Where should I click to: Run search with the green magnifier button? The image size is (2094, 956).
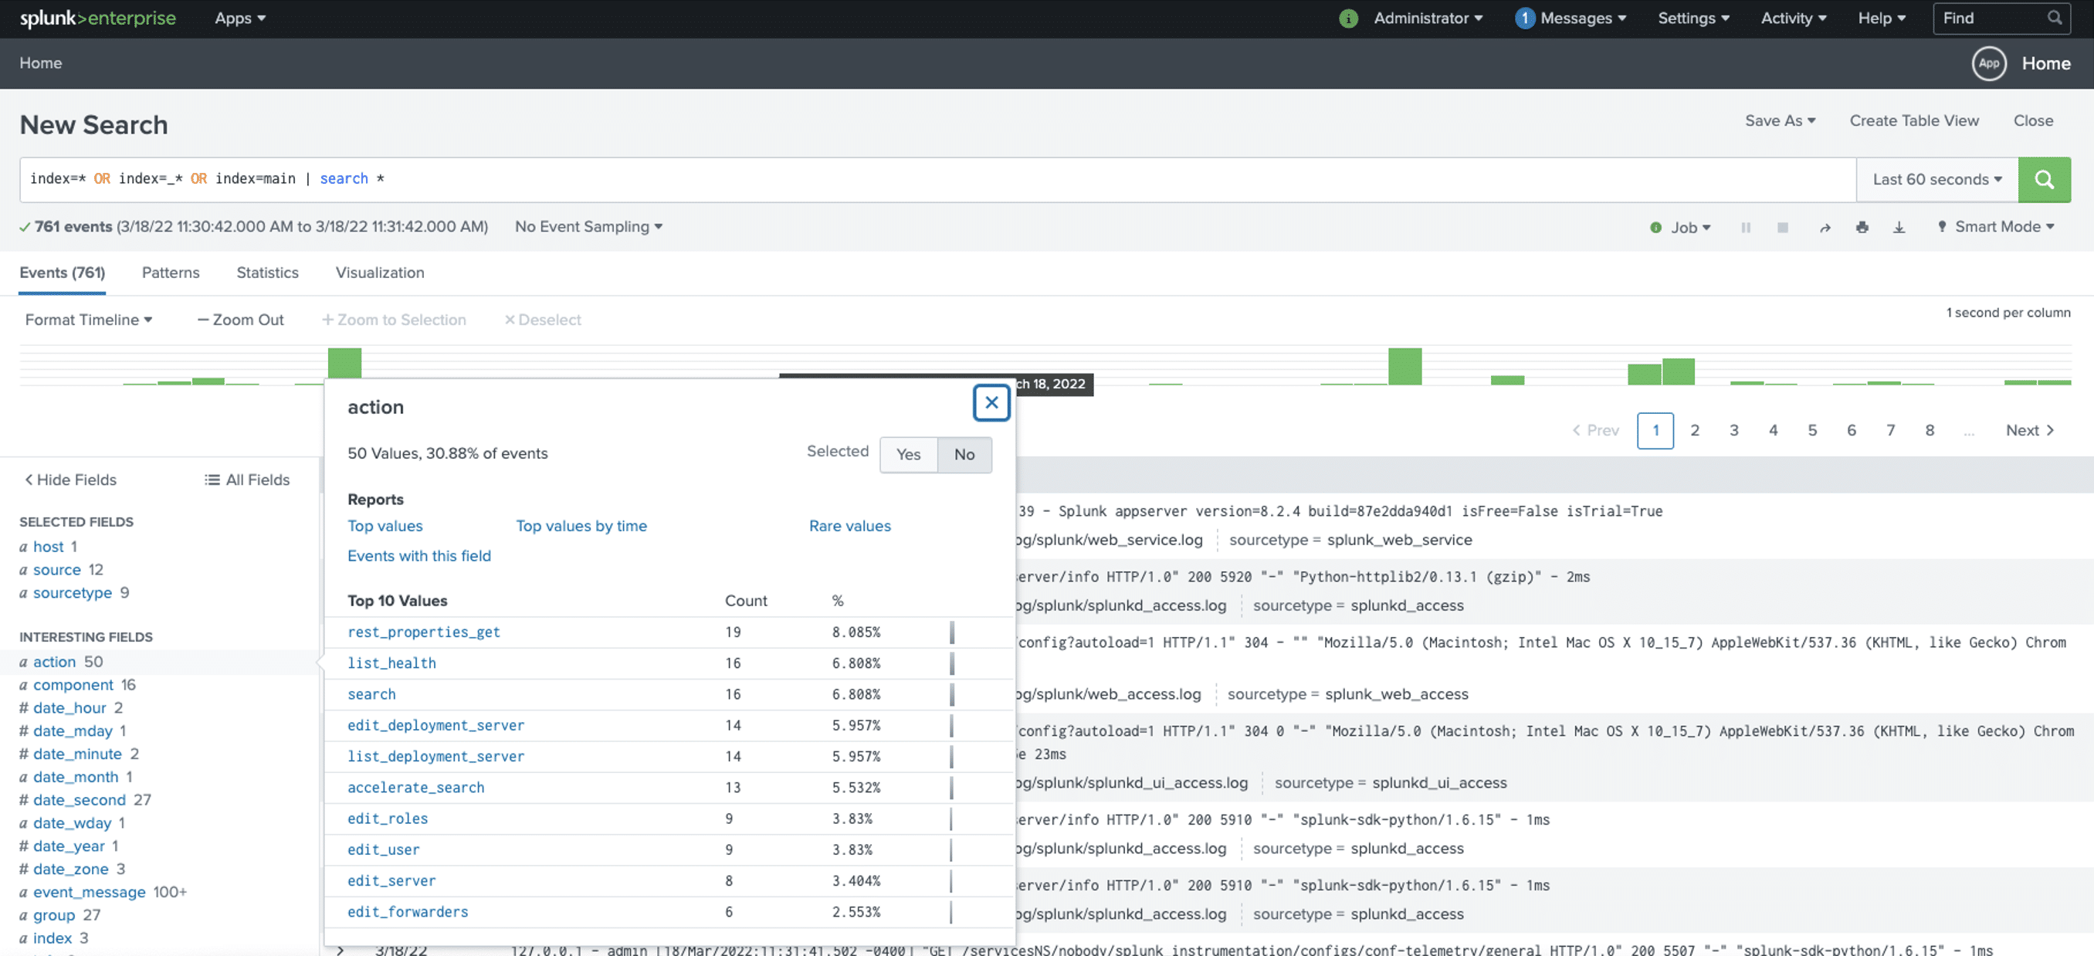coord(2044,180)
